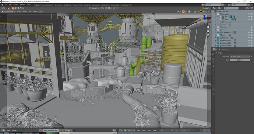Switch to the Sculpting workspace tab
254x134 pixels.
58,5
